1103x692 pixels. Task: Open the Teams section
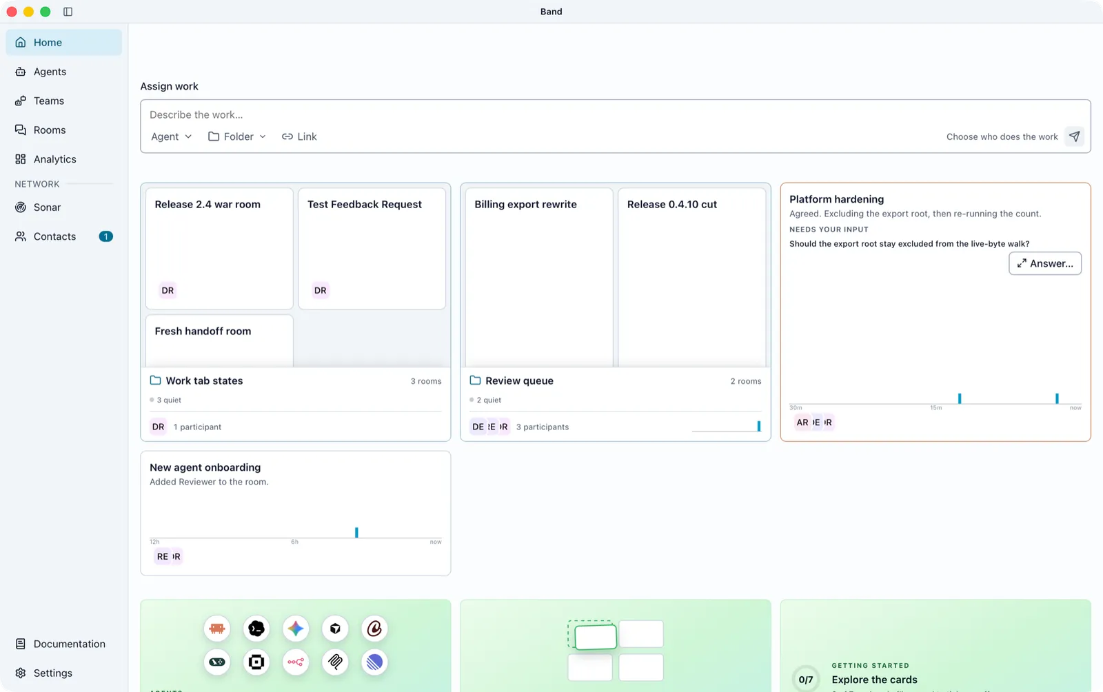(63, 101)
